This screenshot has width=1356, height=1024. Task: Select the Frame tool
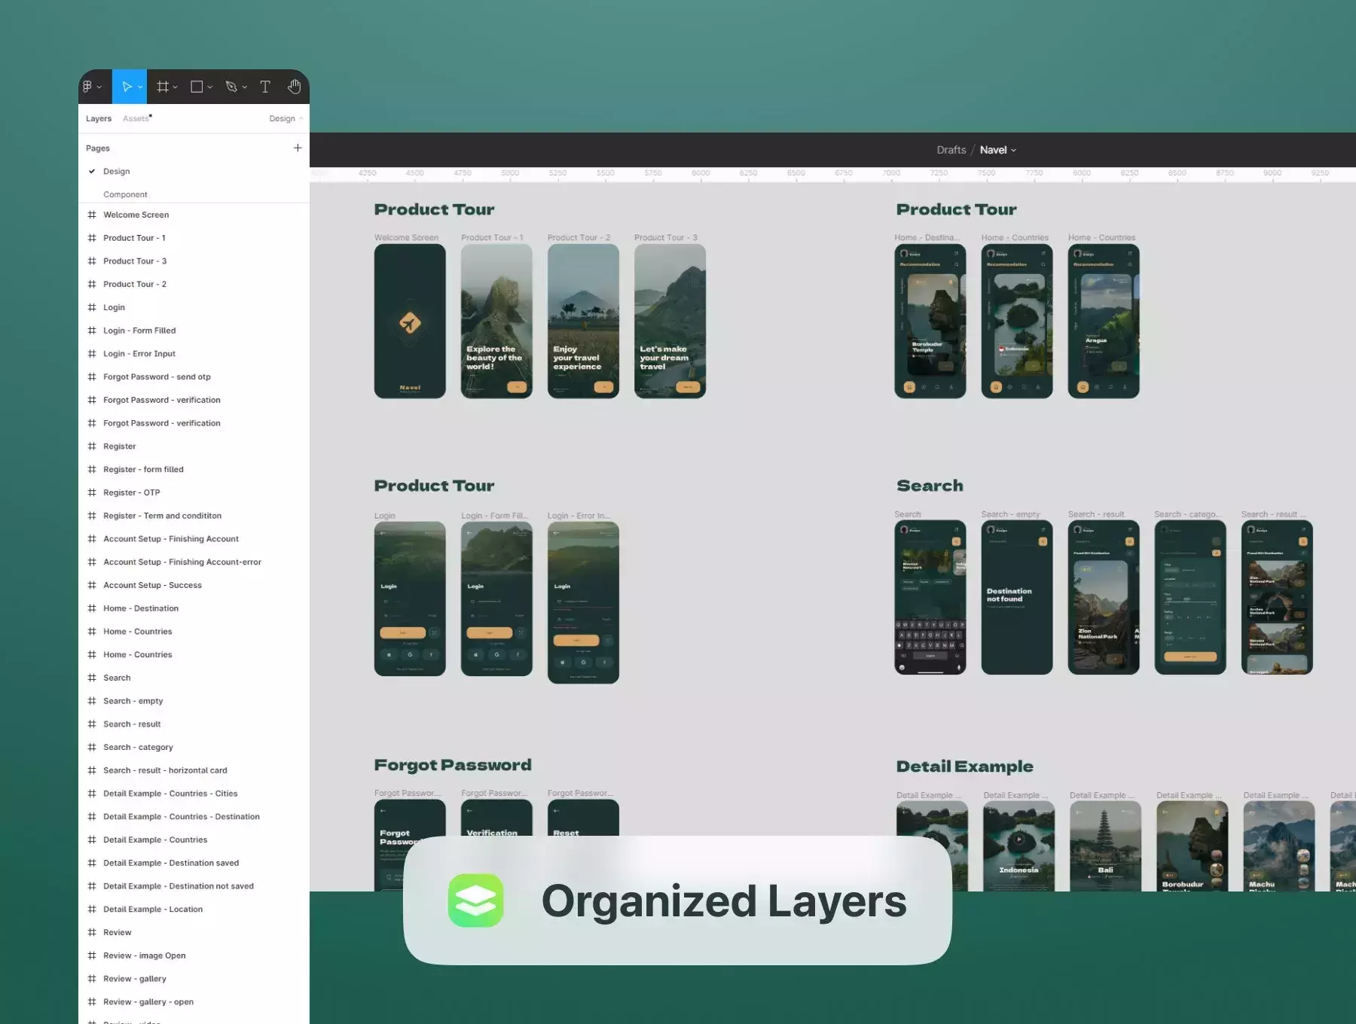click(162, 87)
